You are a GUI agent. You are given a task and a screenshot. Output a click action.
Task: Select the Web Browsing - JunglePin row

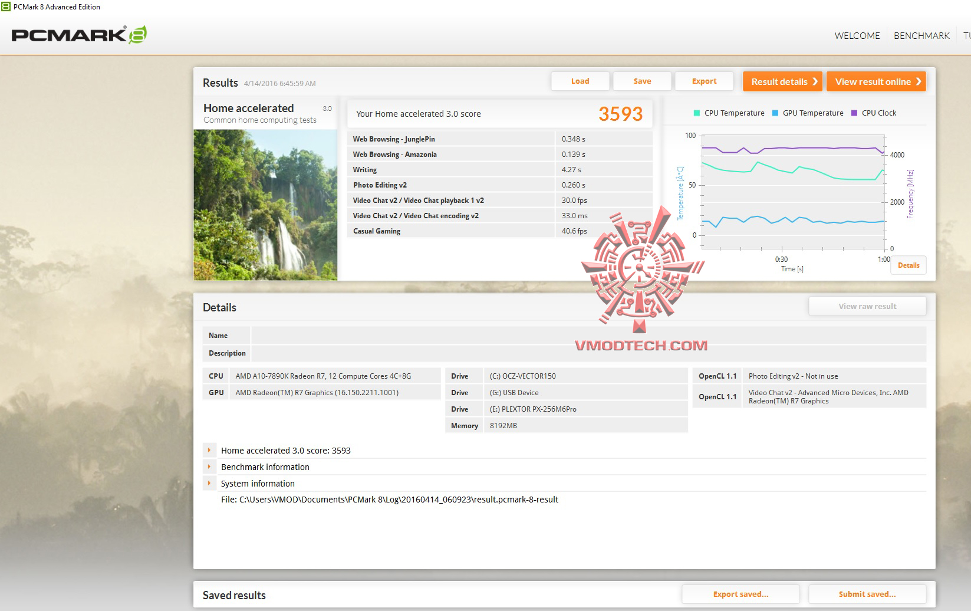pos(500,139)
